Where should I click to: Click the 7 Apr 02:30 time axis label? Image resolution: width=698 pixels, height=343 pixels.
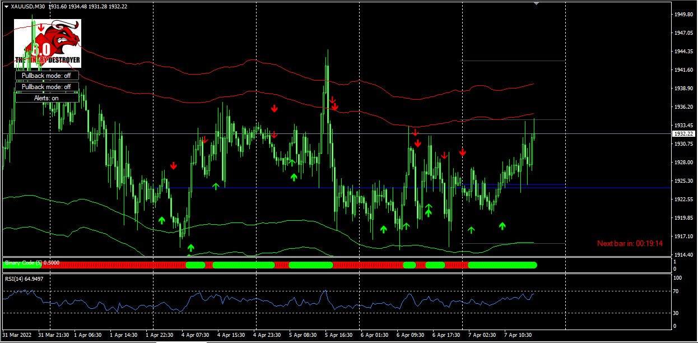pos(483,335)
